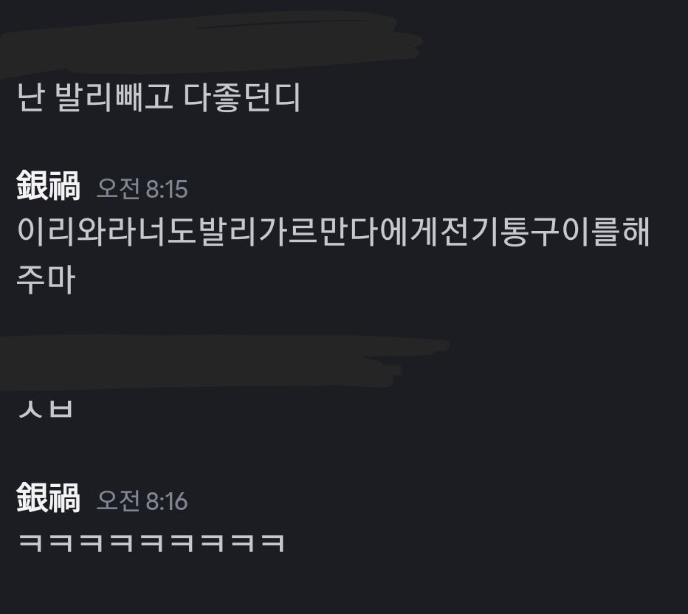Select the message 난 발리빼고 다좋던디
The height and width of the screenshot is (614, 688).
pos(159,97)
